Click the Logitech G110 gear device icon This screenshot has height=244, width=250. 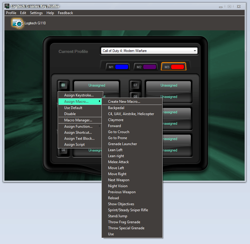point(17,23)
